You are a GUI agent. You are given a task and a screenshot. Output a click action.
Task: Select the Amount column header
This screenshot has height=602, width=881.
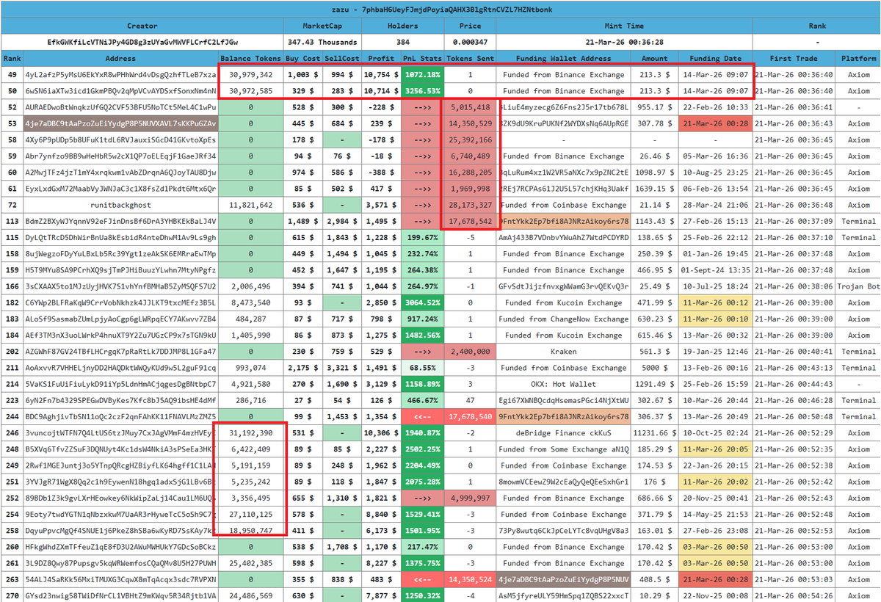(x=655, y=59)
